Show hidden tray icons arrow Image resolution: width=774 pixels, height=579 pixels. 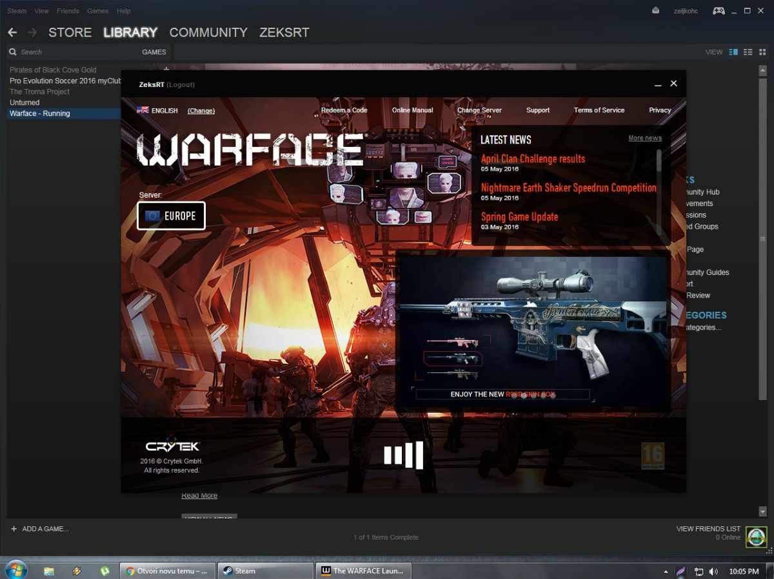point(666,571)
